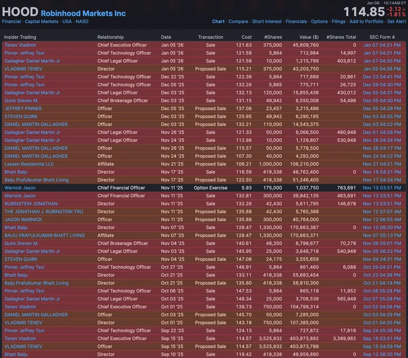Open the Filings link

[338, 21]
